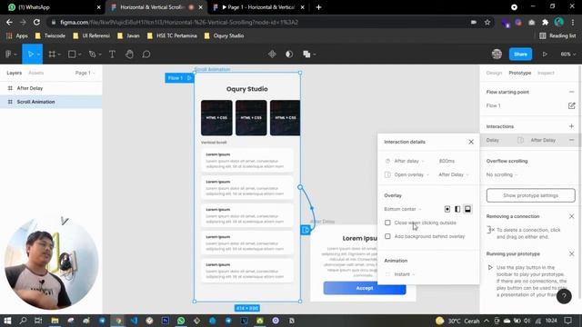
Task: Set overlay position to centered icon
Action: [447, 209]
